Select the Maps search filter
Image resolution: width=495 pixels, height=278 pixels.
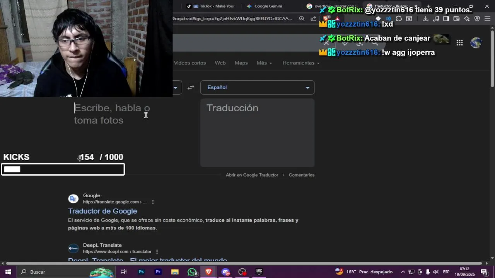click(241, 63)
